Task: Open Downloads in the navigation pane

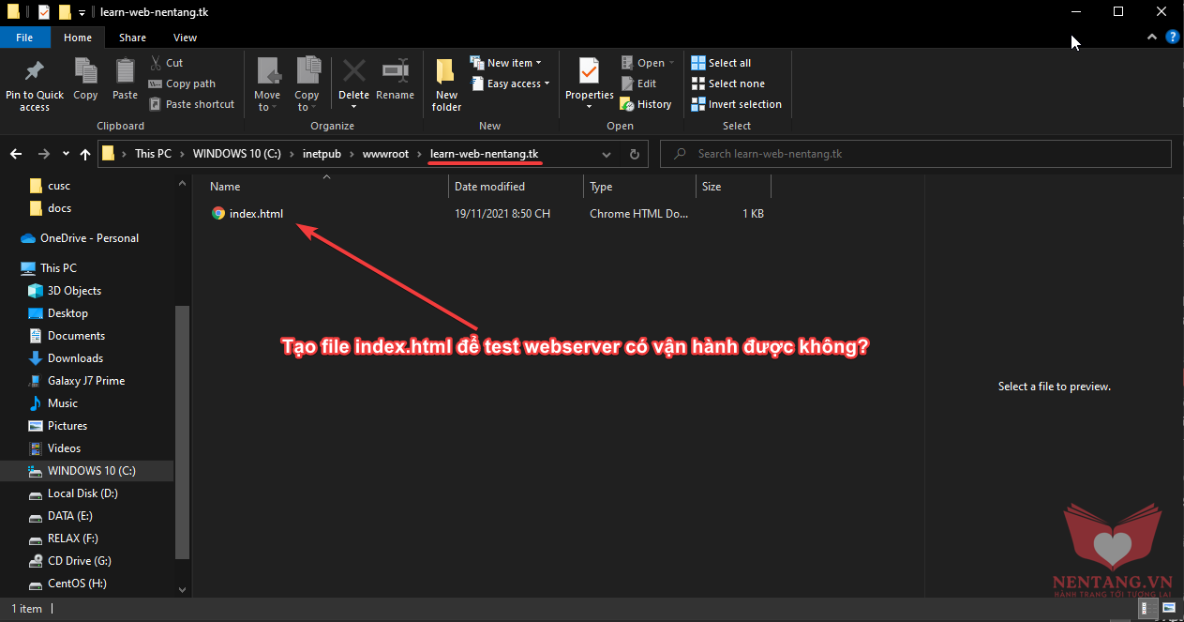Action: point(75,358)
